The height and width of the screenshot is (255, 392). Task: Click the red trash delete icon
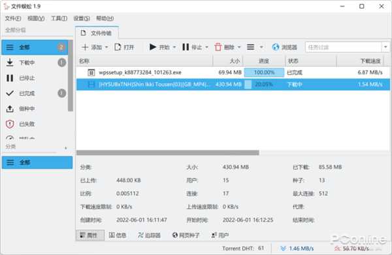(218, 47)
